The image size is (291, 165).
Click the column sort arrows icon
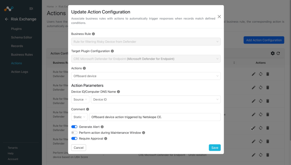point(234,63)
